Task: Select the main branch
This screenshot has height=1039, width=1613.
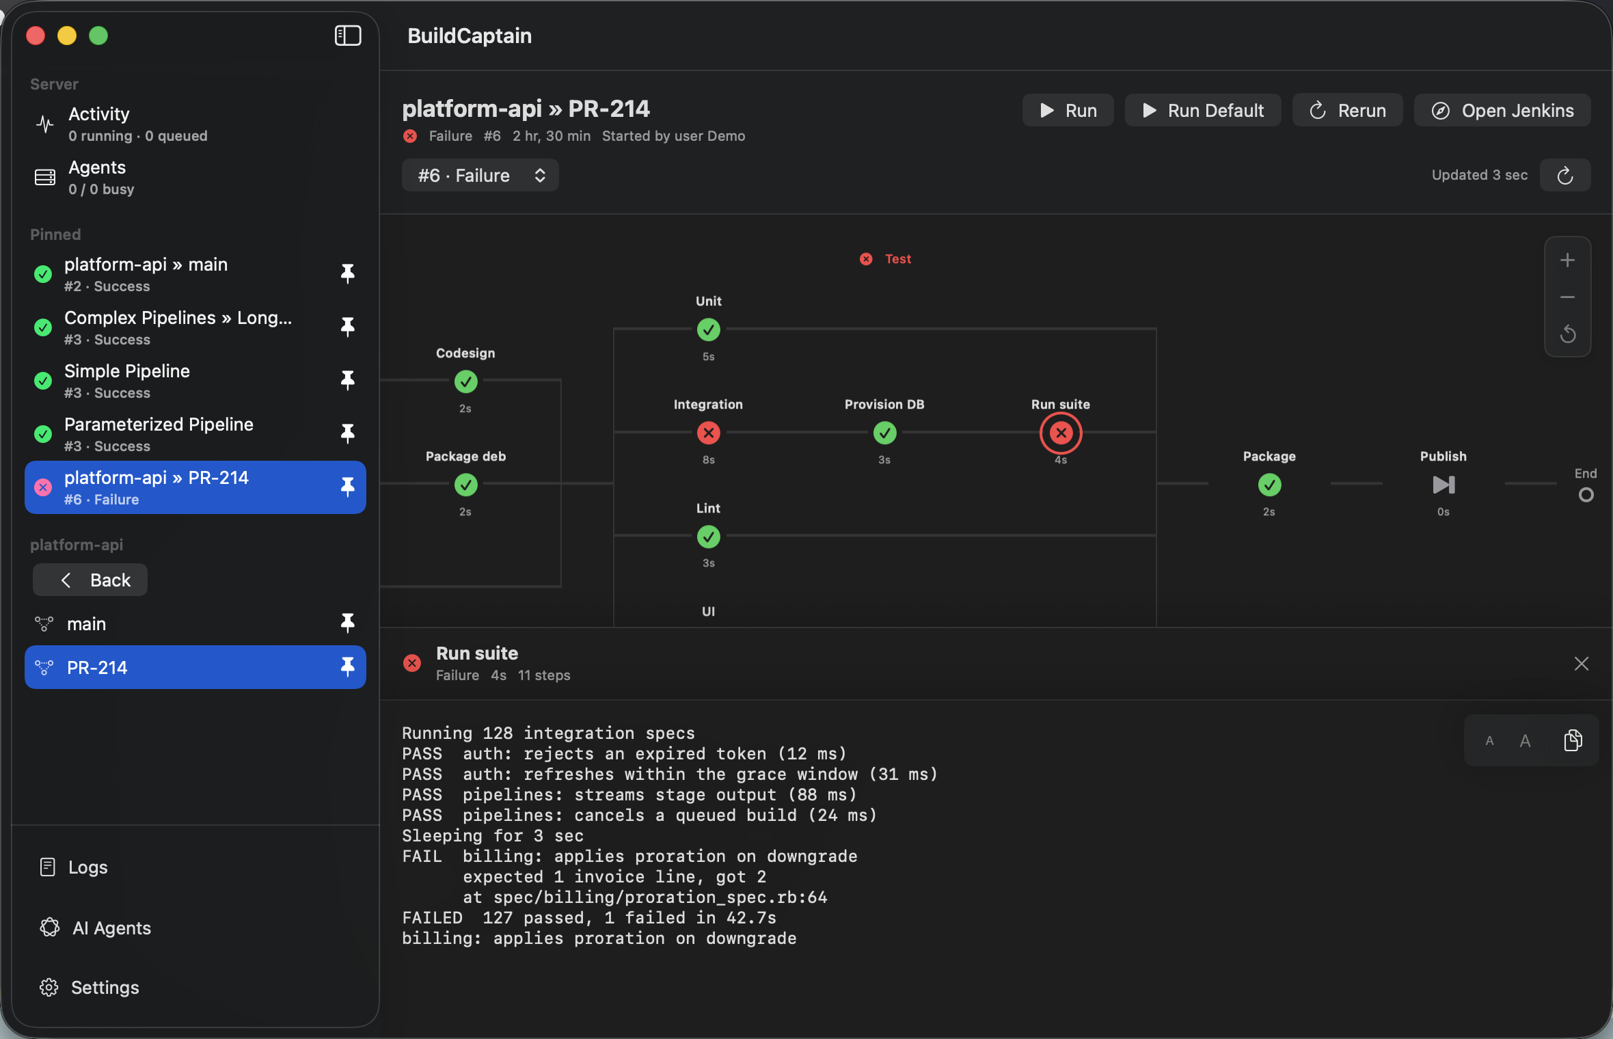Action: (x=195, y=623)
